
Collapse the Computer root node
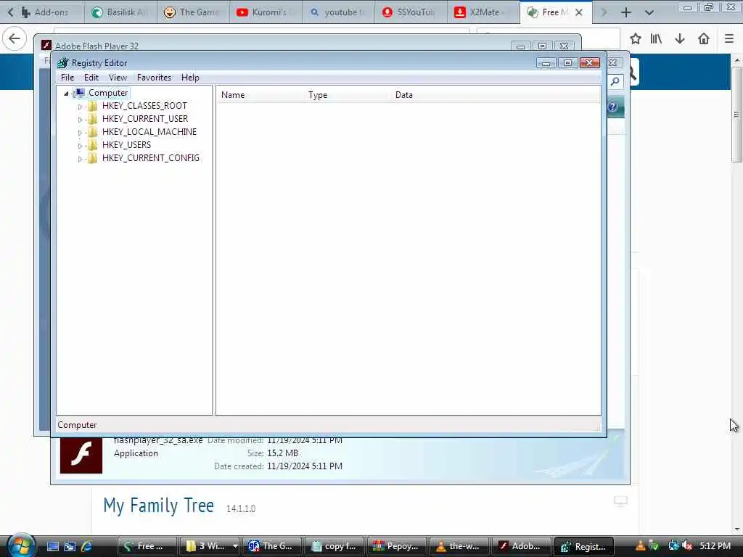pyautogui.click(x=66, y=94)
